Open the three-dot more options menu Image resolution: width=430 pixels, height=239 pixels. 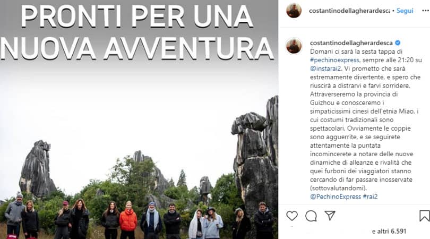[425, 11]
